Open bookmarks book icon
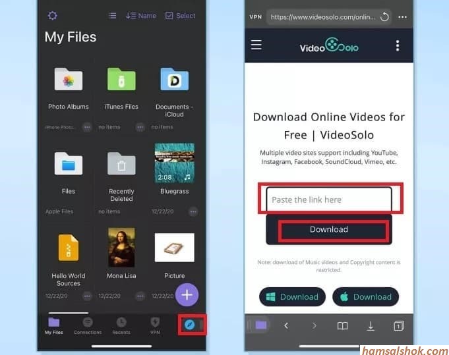 [342, 326]
